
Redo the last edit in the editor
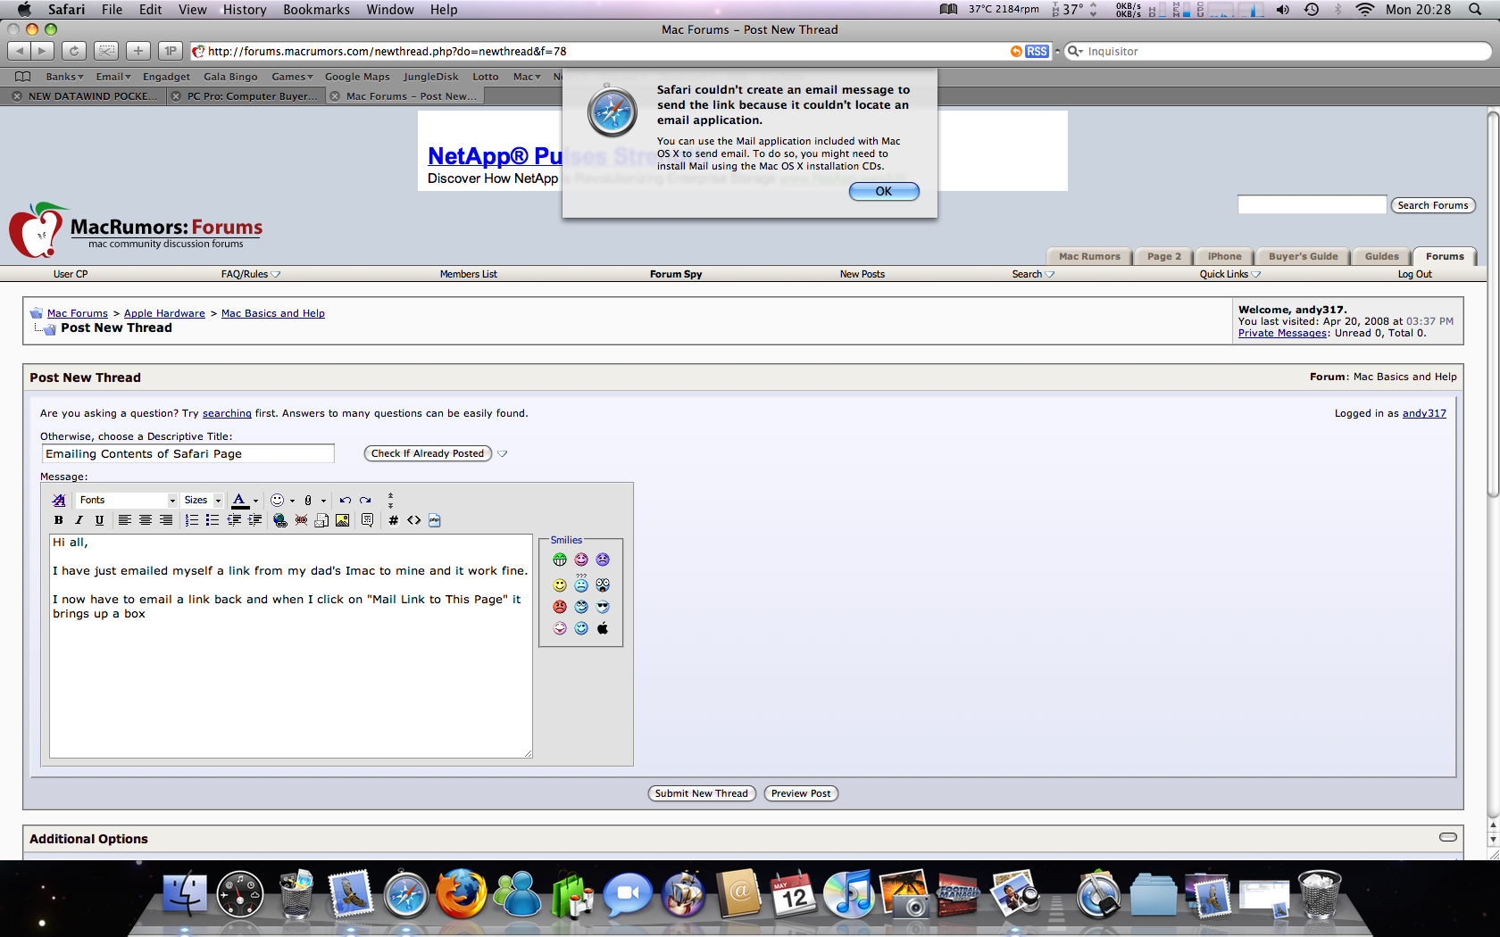point(365,501)
